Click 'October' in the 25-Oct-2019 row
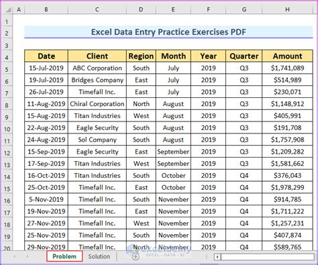 (173, 187)
